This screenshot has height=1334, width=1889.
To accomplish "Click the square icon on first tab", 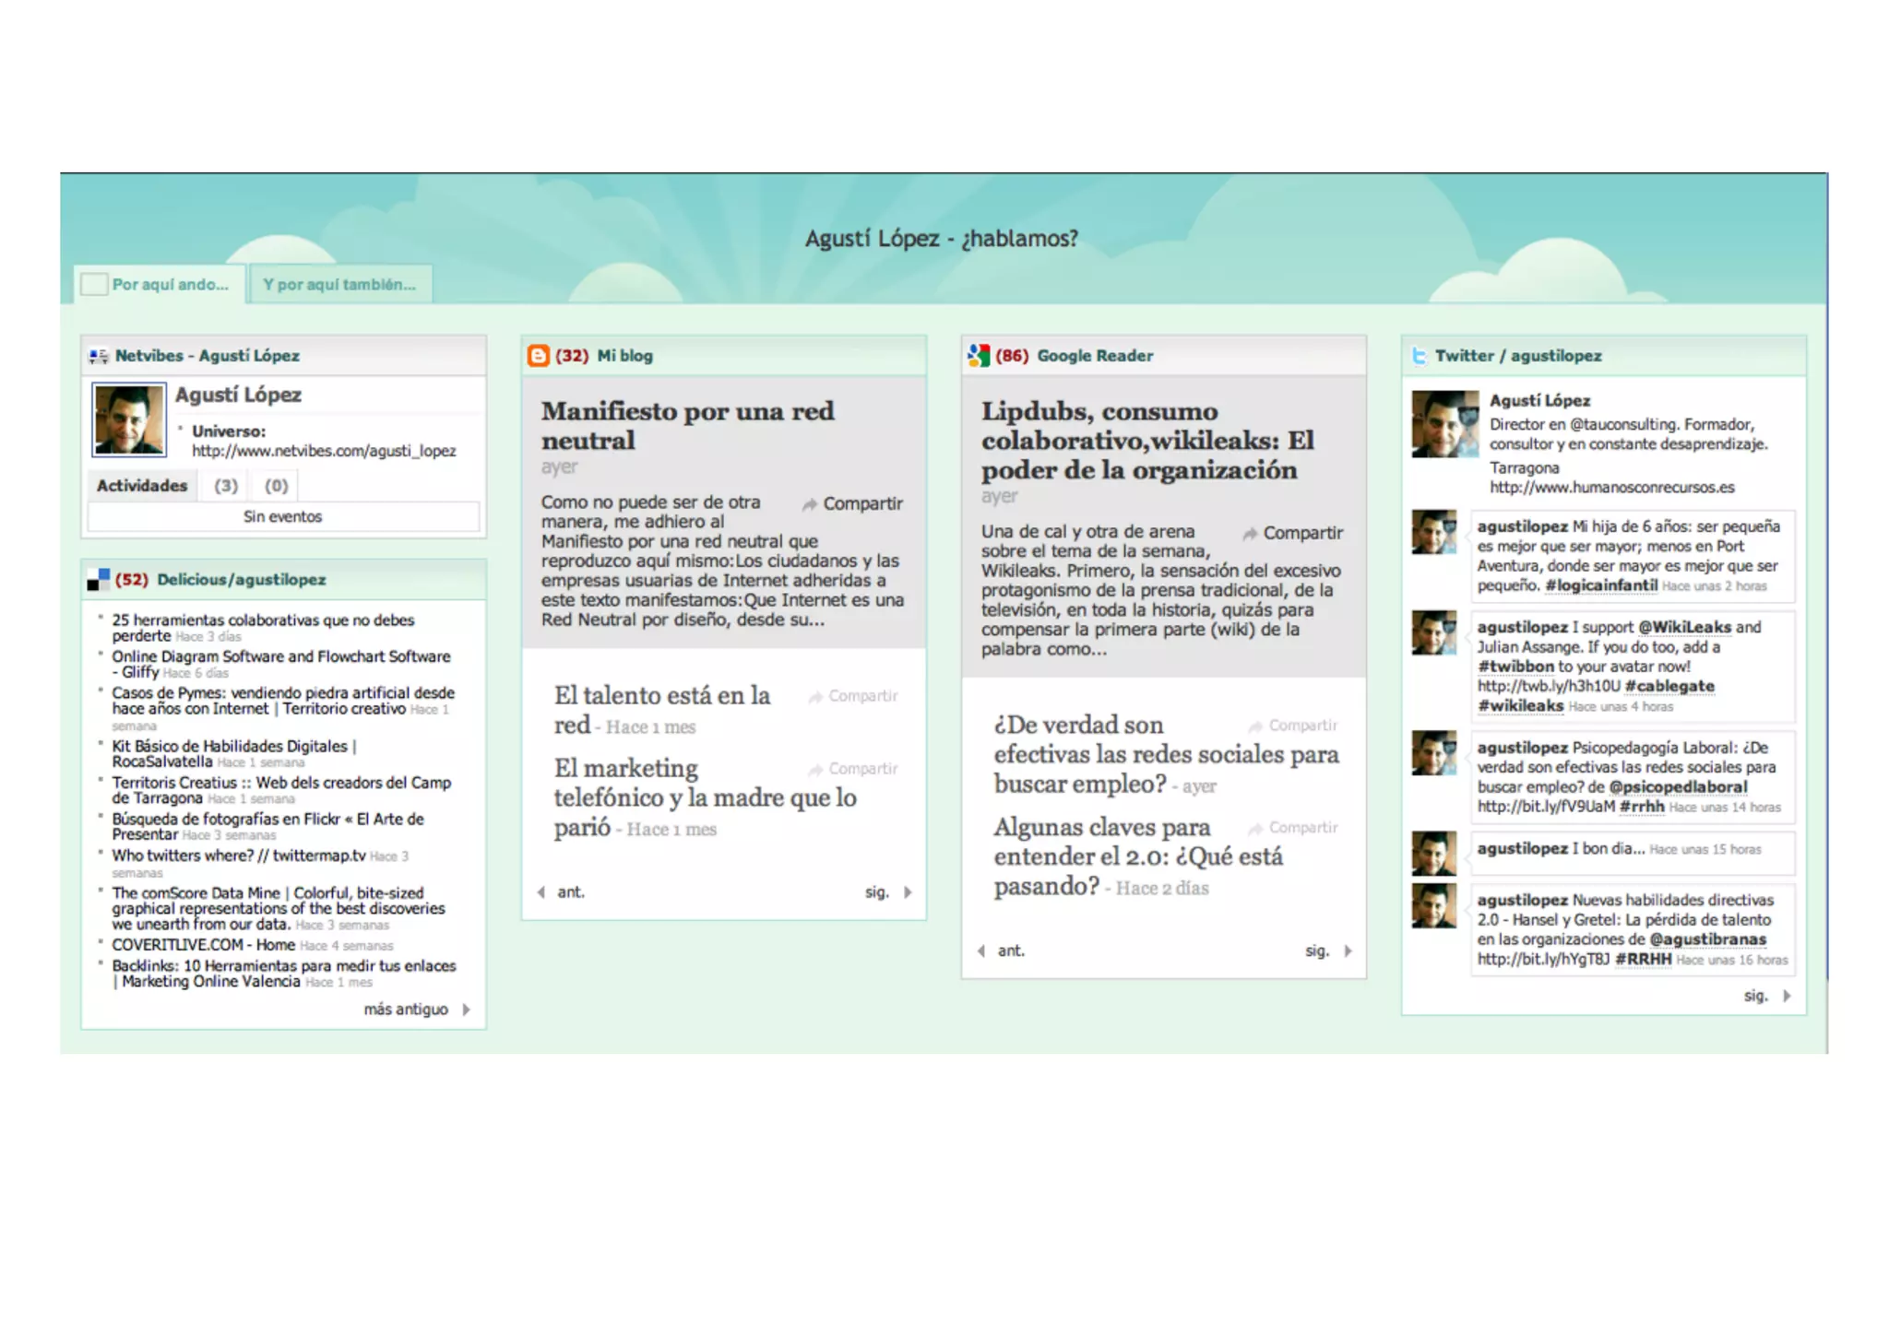I will click(94, 284).
